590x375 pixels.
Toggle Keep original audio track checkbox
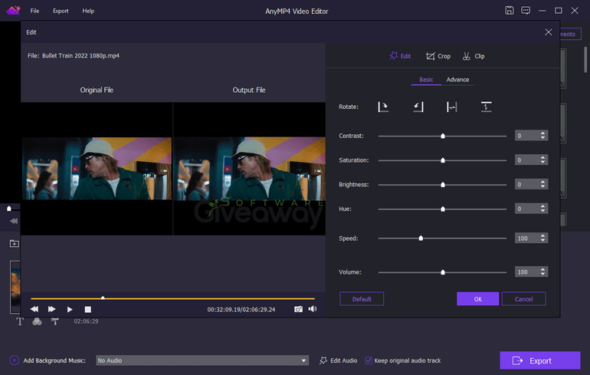tap(369, 360)
